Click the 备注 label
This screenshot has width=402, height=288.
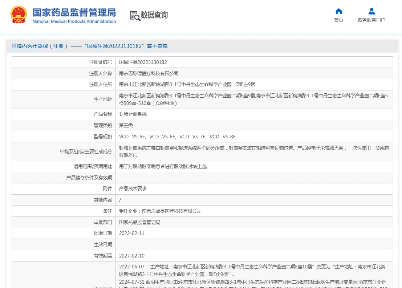107,211
